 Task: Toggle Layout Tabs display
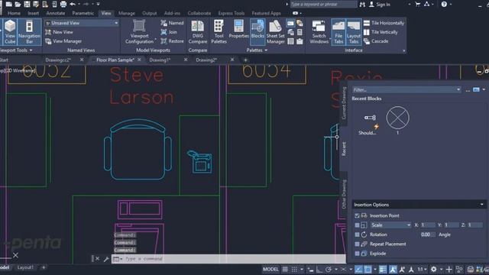pyautogui.click(x=353, y=31)
